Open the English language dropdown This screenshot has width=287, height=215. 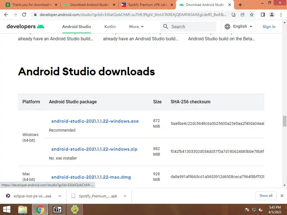(x=238, y=27)
